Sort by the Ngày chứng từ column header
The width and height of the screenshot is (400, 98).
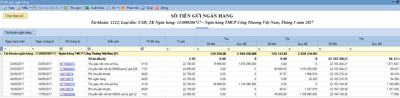coord(45,41)
